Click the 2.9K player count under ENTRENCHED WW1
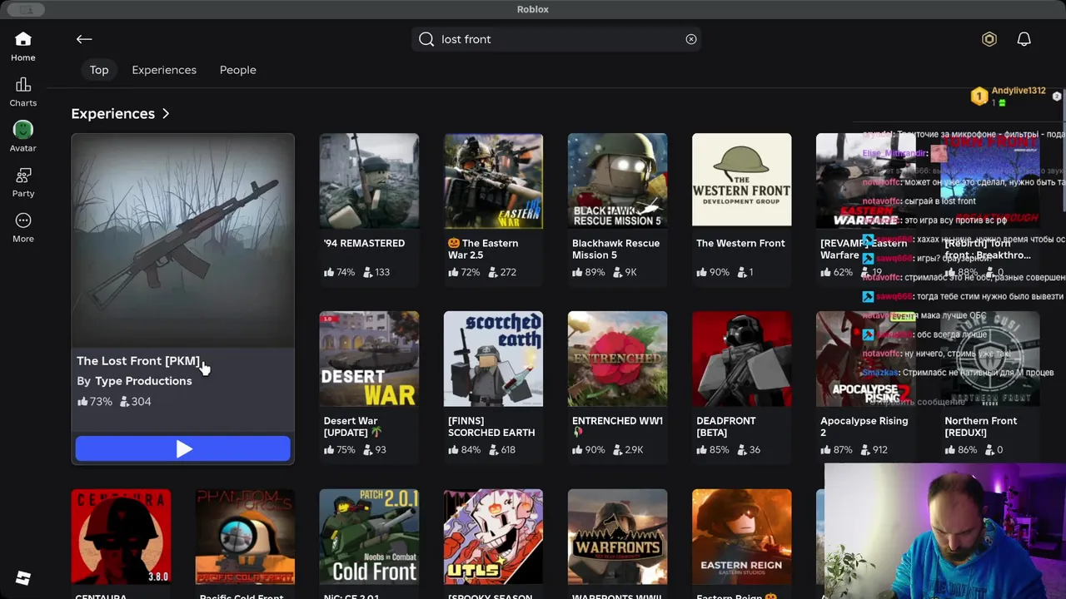Image resolution: width=1066 pixels, height=599 pixels. click(628, 450)
